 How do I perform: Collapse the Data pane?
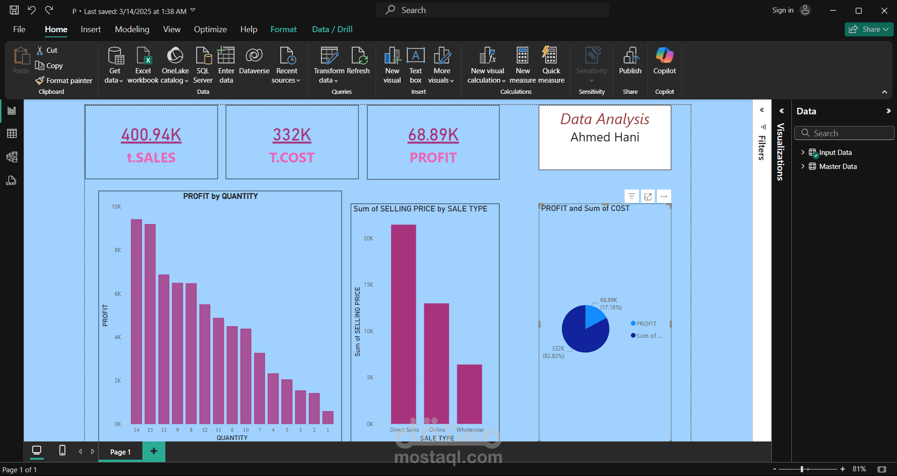pyautogui.click(x=888, y=111)
